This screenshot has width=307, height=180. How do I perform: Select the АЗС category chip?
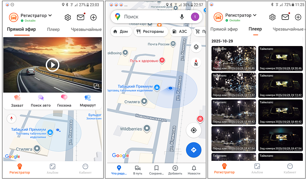click(x=179, y=31)
